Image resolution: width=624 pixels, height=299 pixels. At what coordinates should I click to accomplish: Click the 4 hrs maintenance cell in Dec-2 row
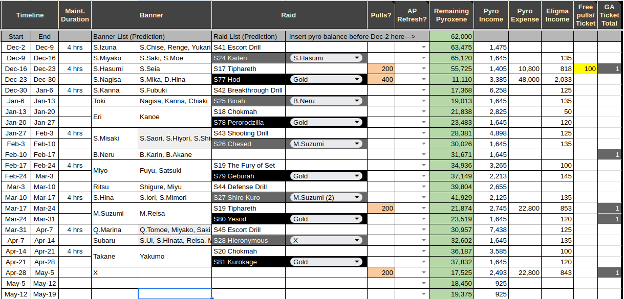75,47
